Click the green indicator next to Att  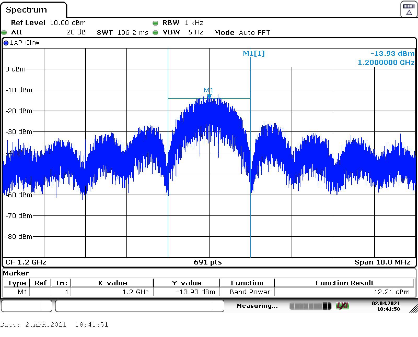[x=4, y=33]
